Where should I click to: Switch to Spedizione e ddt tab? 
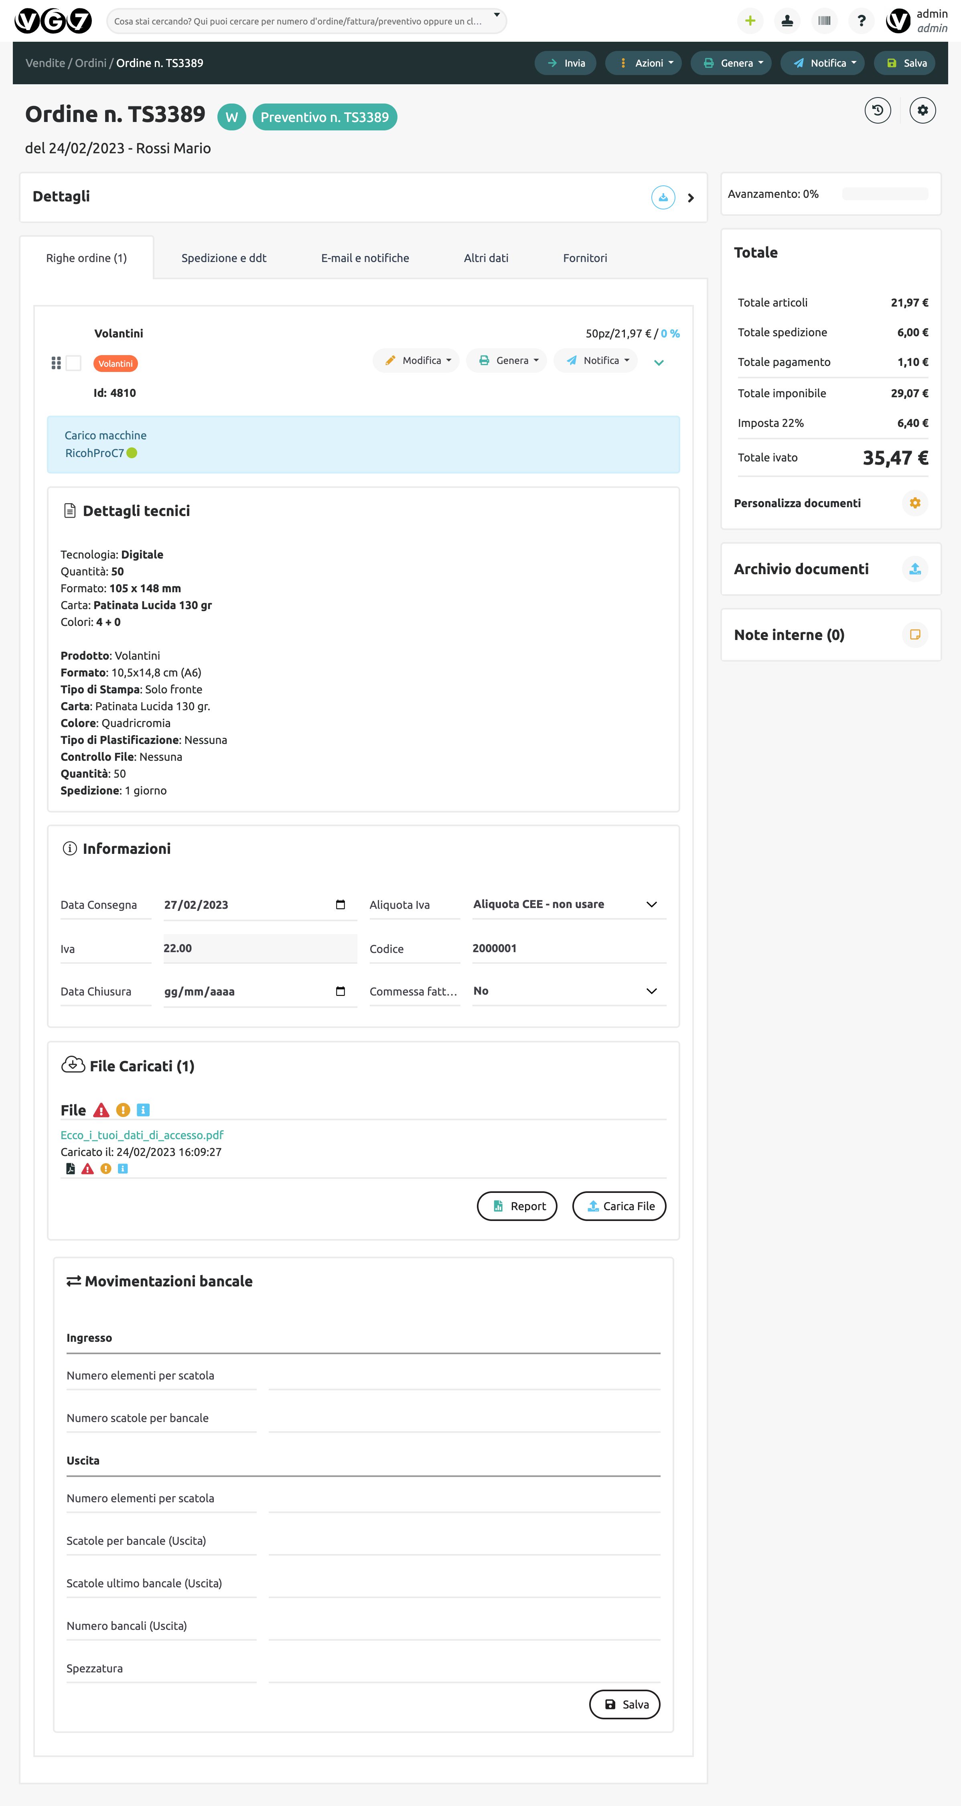click(223, 258)
